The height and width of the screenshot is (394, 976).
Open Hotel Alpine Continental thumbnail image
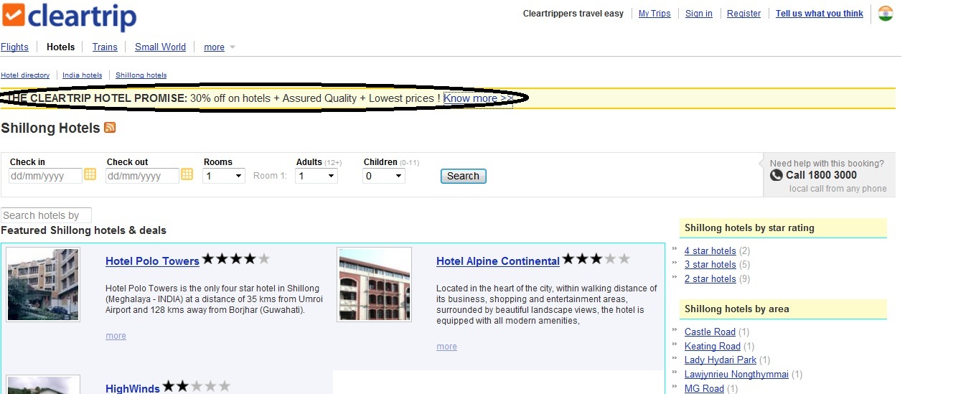pyautogui.click(x=375, y=284)
